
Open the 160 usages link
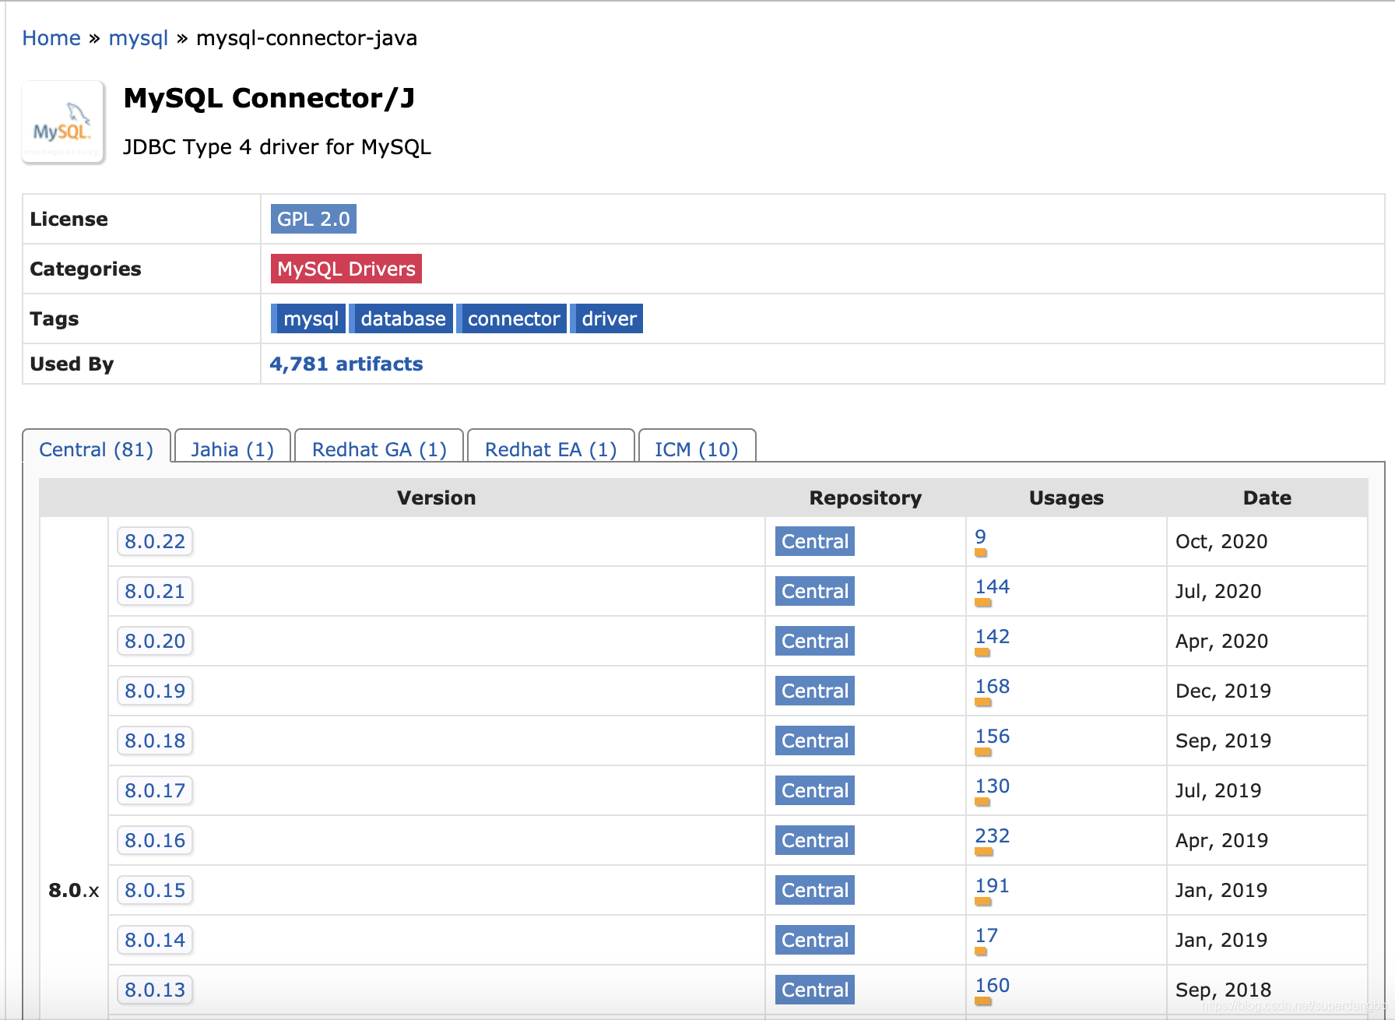pyautogui.click(x=993, y=985)
